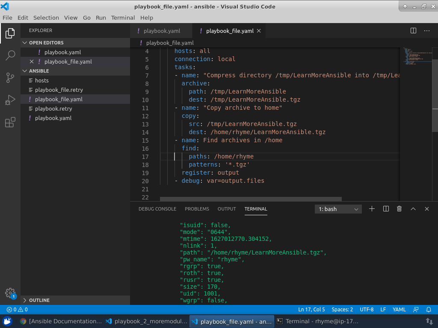Open the 1: bash terminal dropdown
This screenshot has width=438, height=328.
[338, 209]
